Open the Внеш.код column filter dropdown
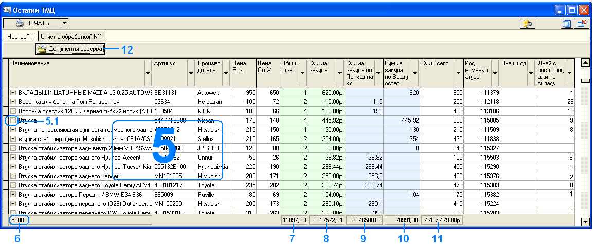Screen dimensions: 593x244 tap(531, 73)
